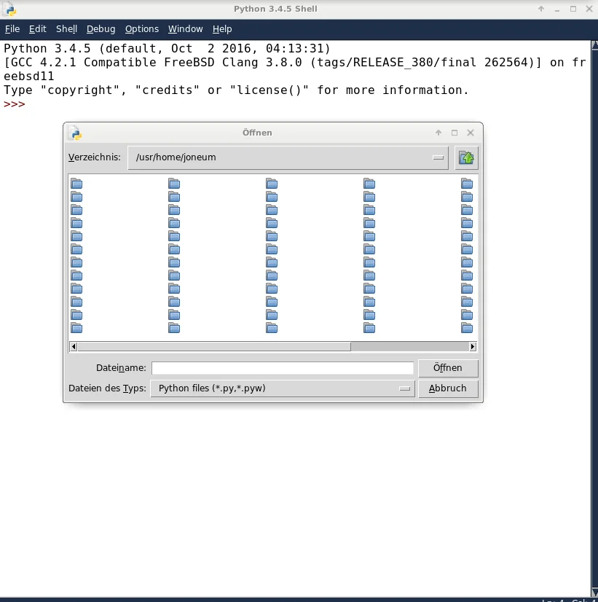Select the bottom folder in the first column

coord(76,328)
